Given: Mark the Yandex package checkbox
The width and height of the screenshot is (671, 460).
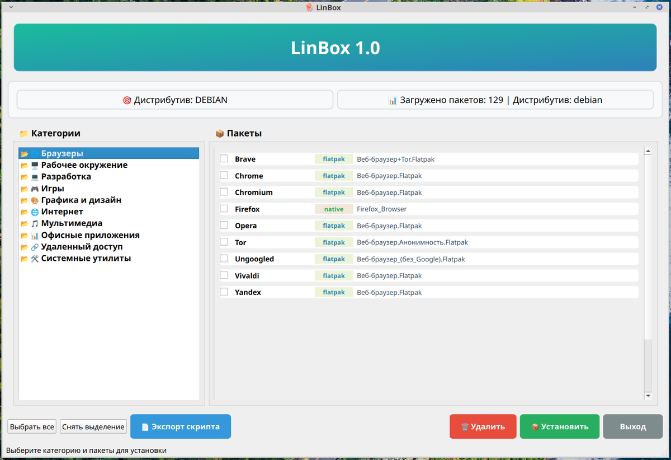Looking at the screenshot, I should 224,292.
